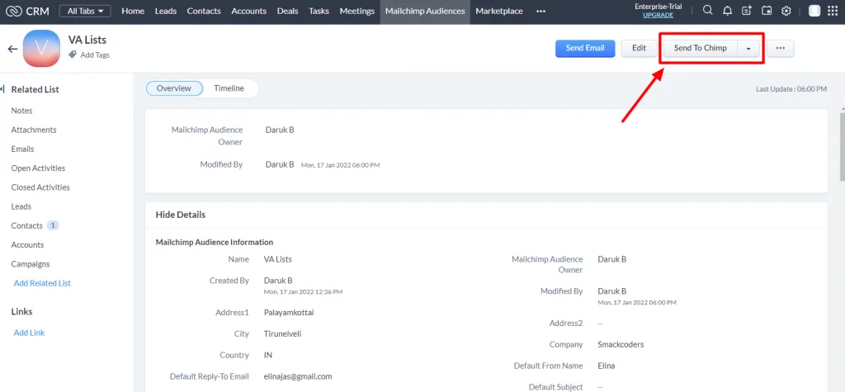This screenshot has width=845, height=392.
Task: Open the apps grid launcher
Action: click(833, 12)
